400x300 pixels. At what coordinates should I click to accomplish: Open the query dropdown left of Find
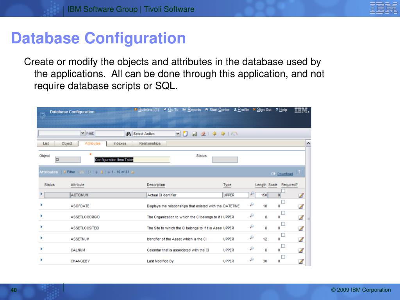point(83,133)
